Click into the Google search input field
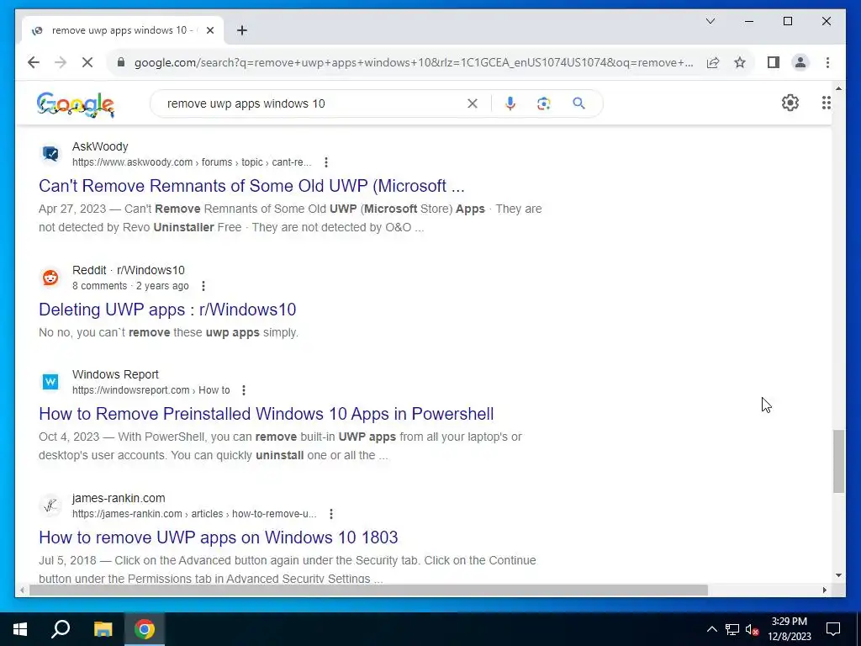 [313, 103]
